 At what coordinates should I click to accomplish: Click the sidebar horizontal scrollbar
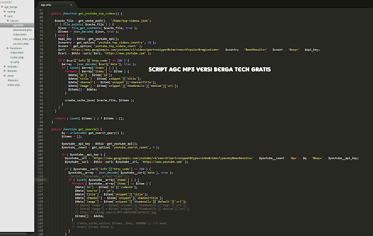(14, 234)
